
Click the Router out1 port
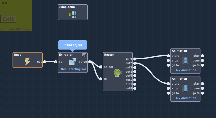[135, 59]
